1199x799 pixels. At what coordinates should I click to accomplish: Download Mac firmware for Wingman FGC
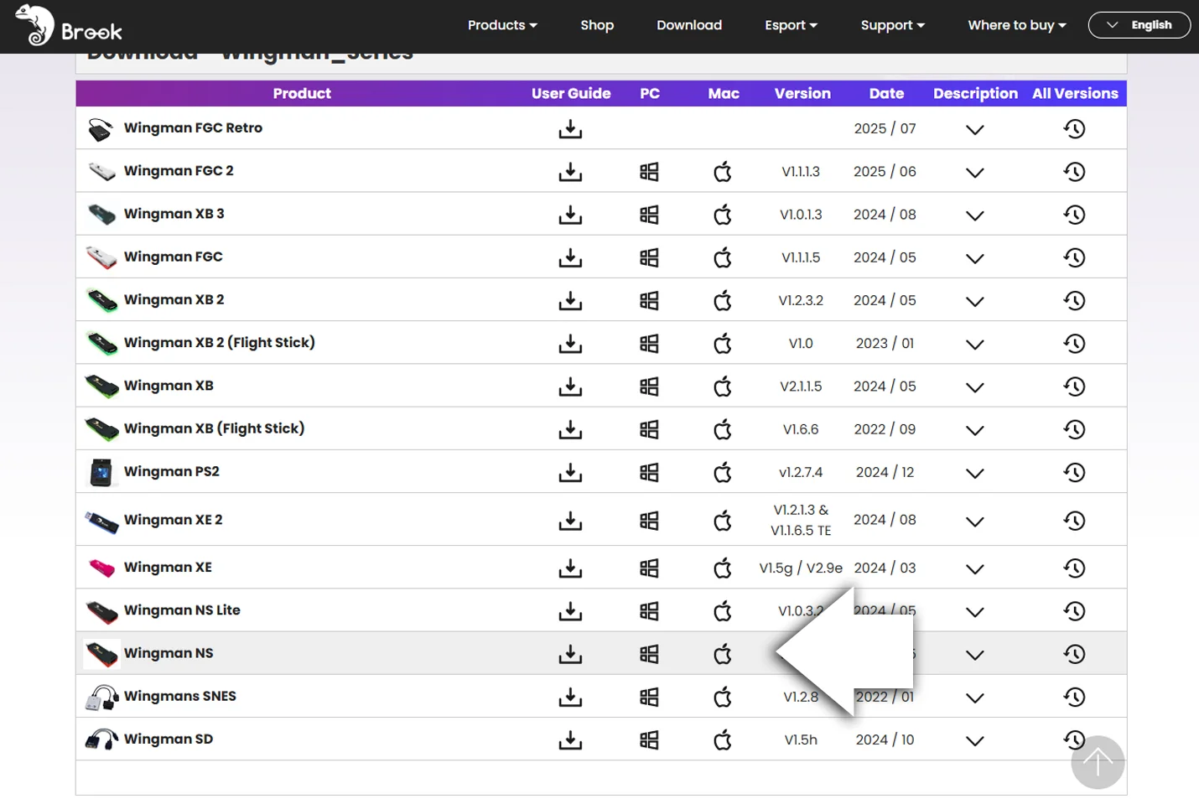click(723, 257)
